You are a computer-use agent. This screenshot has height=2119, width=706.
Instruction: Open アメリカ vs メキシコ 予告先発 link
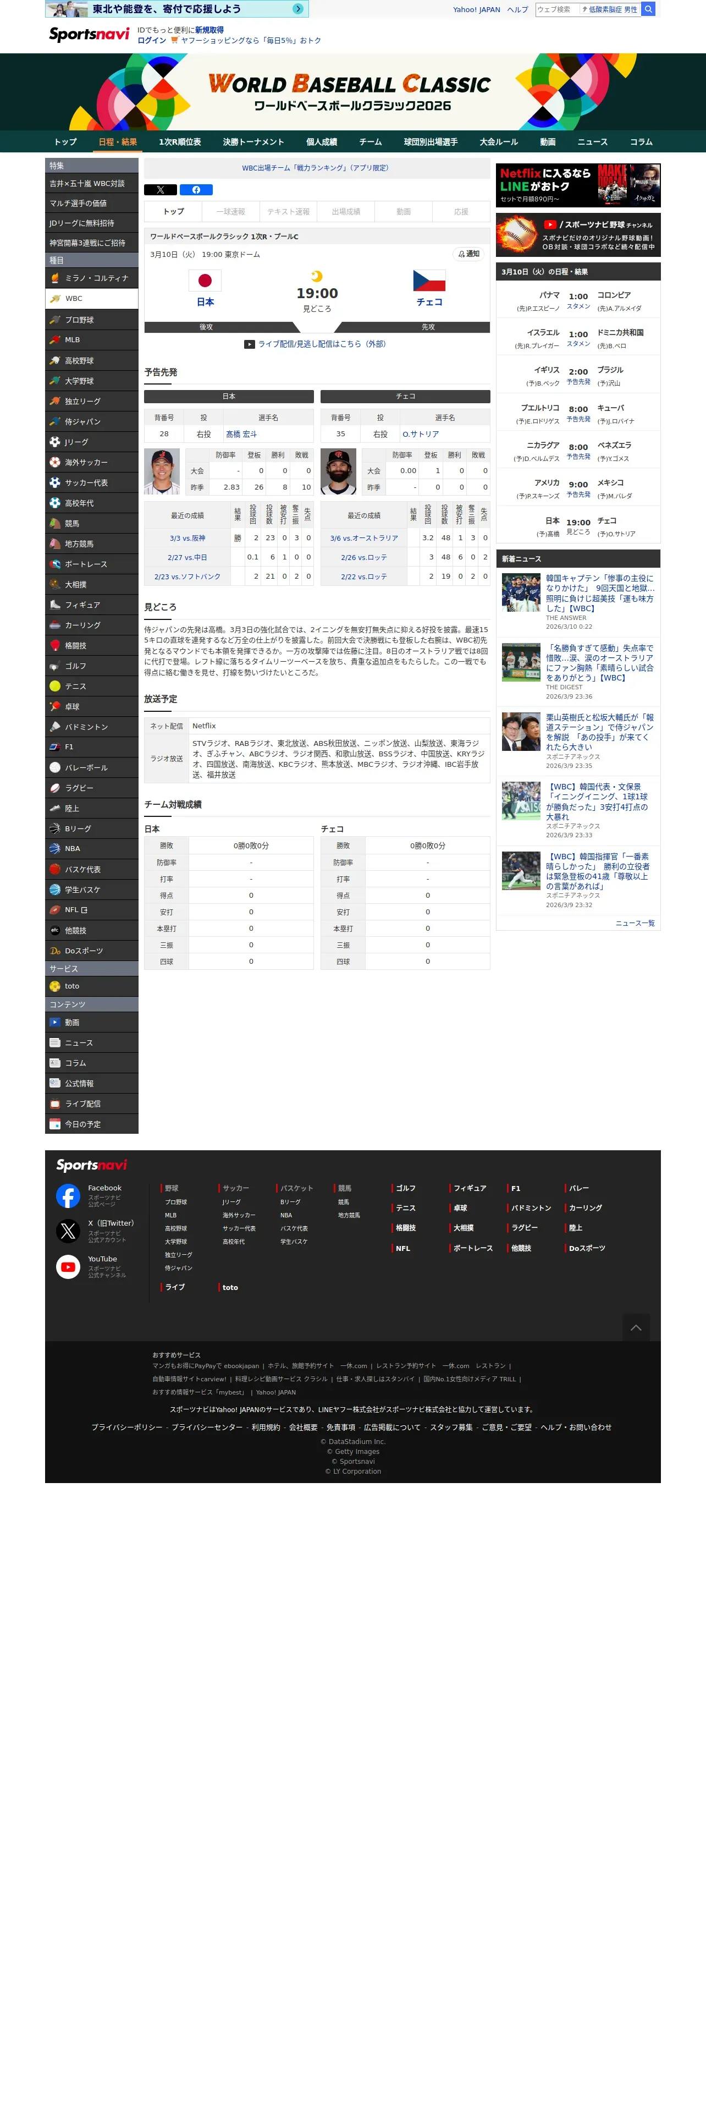(578, 495)
